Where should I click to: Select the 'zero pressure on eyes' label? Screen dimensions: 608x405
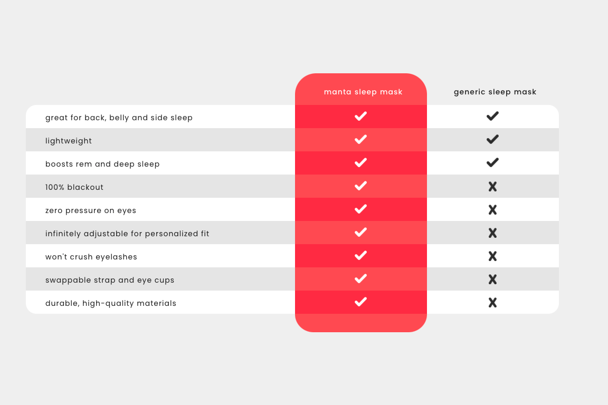pyautogui.click(x=91, y=210)
